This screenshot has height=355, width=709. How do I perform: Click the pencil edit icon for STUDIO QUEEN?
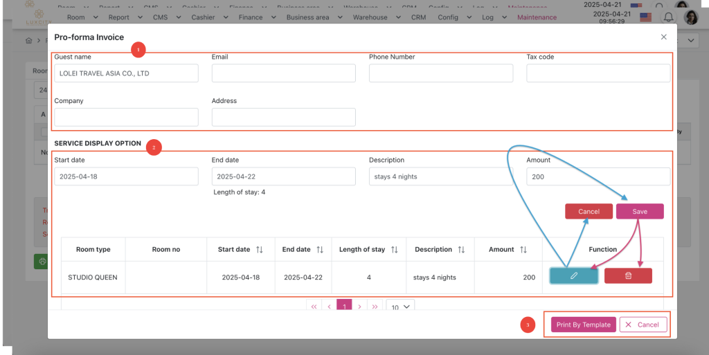[573, 276]
